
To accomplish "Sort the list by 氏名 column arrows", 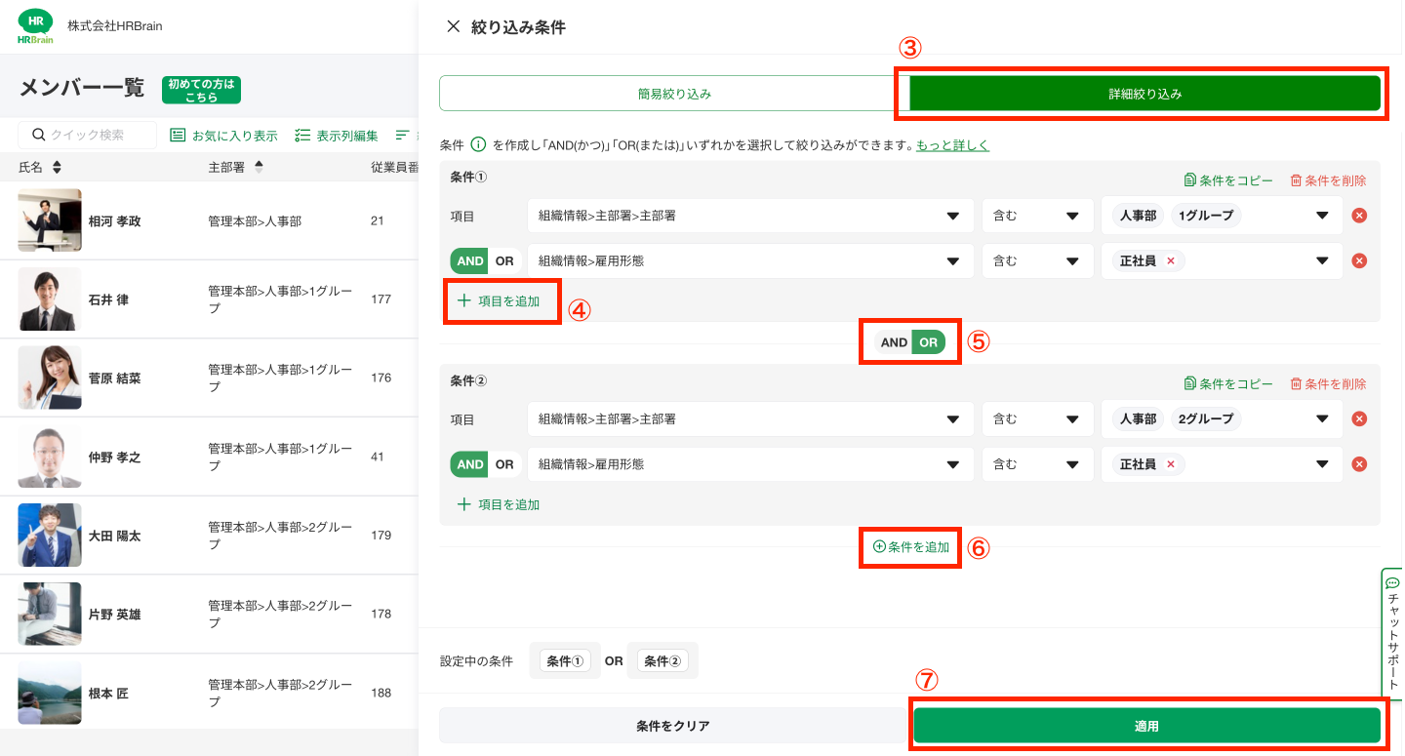I will coord(57,167).
